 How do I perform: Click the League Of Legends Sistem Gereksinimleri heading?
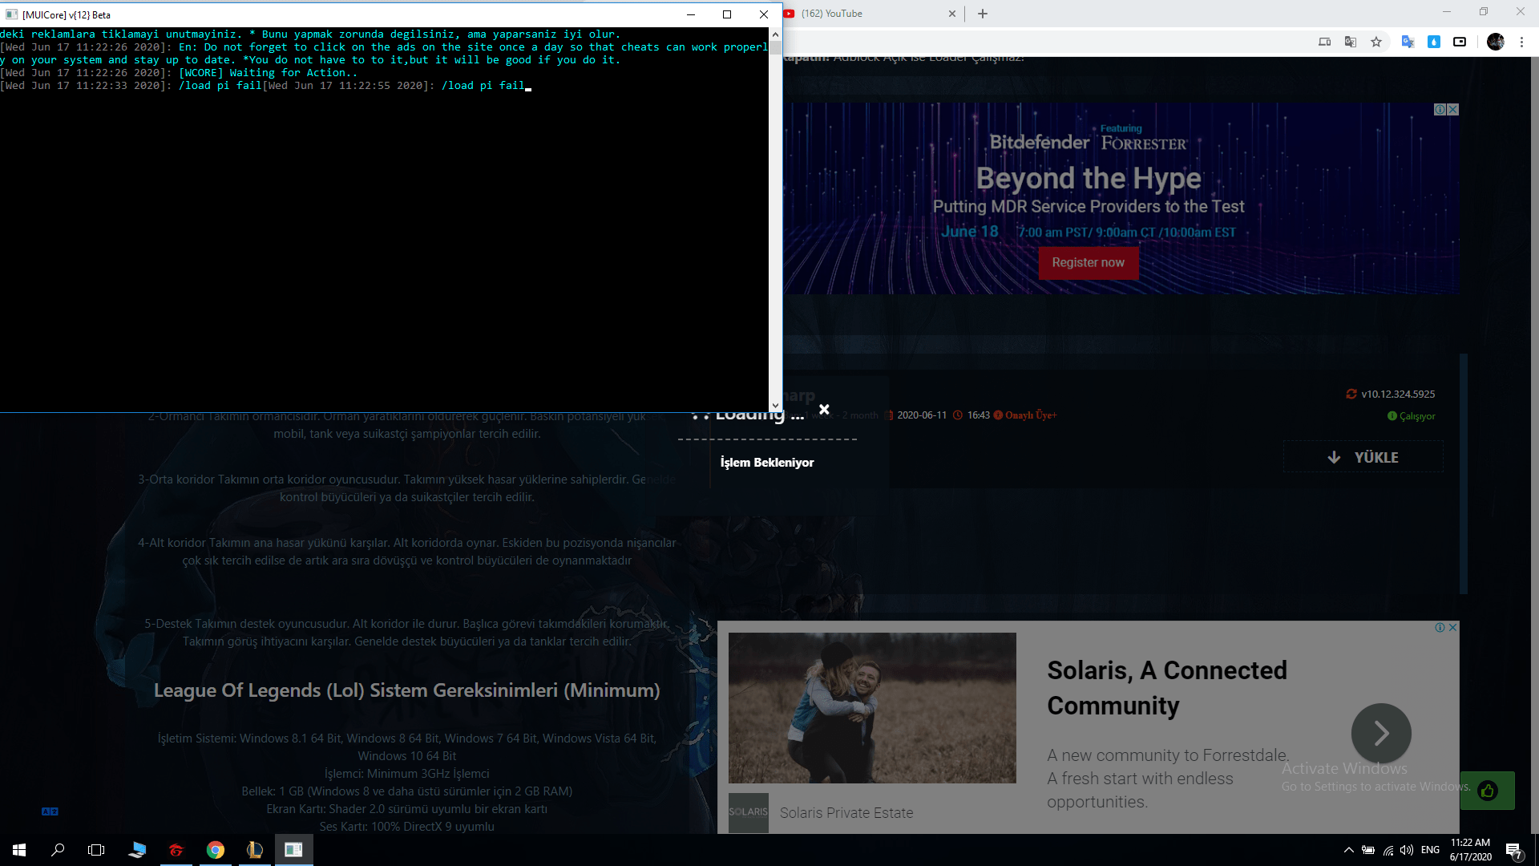[x=406, y=690]
